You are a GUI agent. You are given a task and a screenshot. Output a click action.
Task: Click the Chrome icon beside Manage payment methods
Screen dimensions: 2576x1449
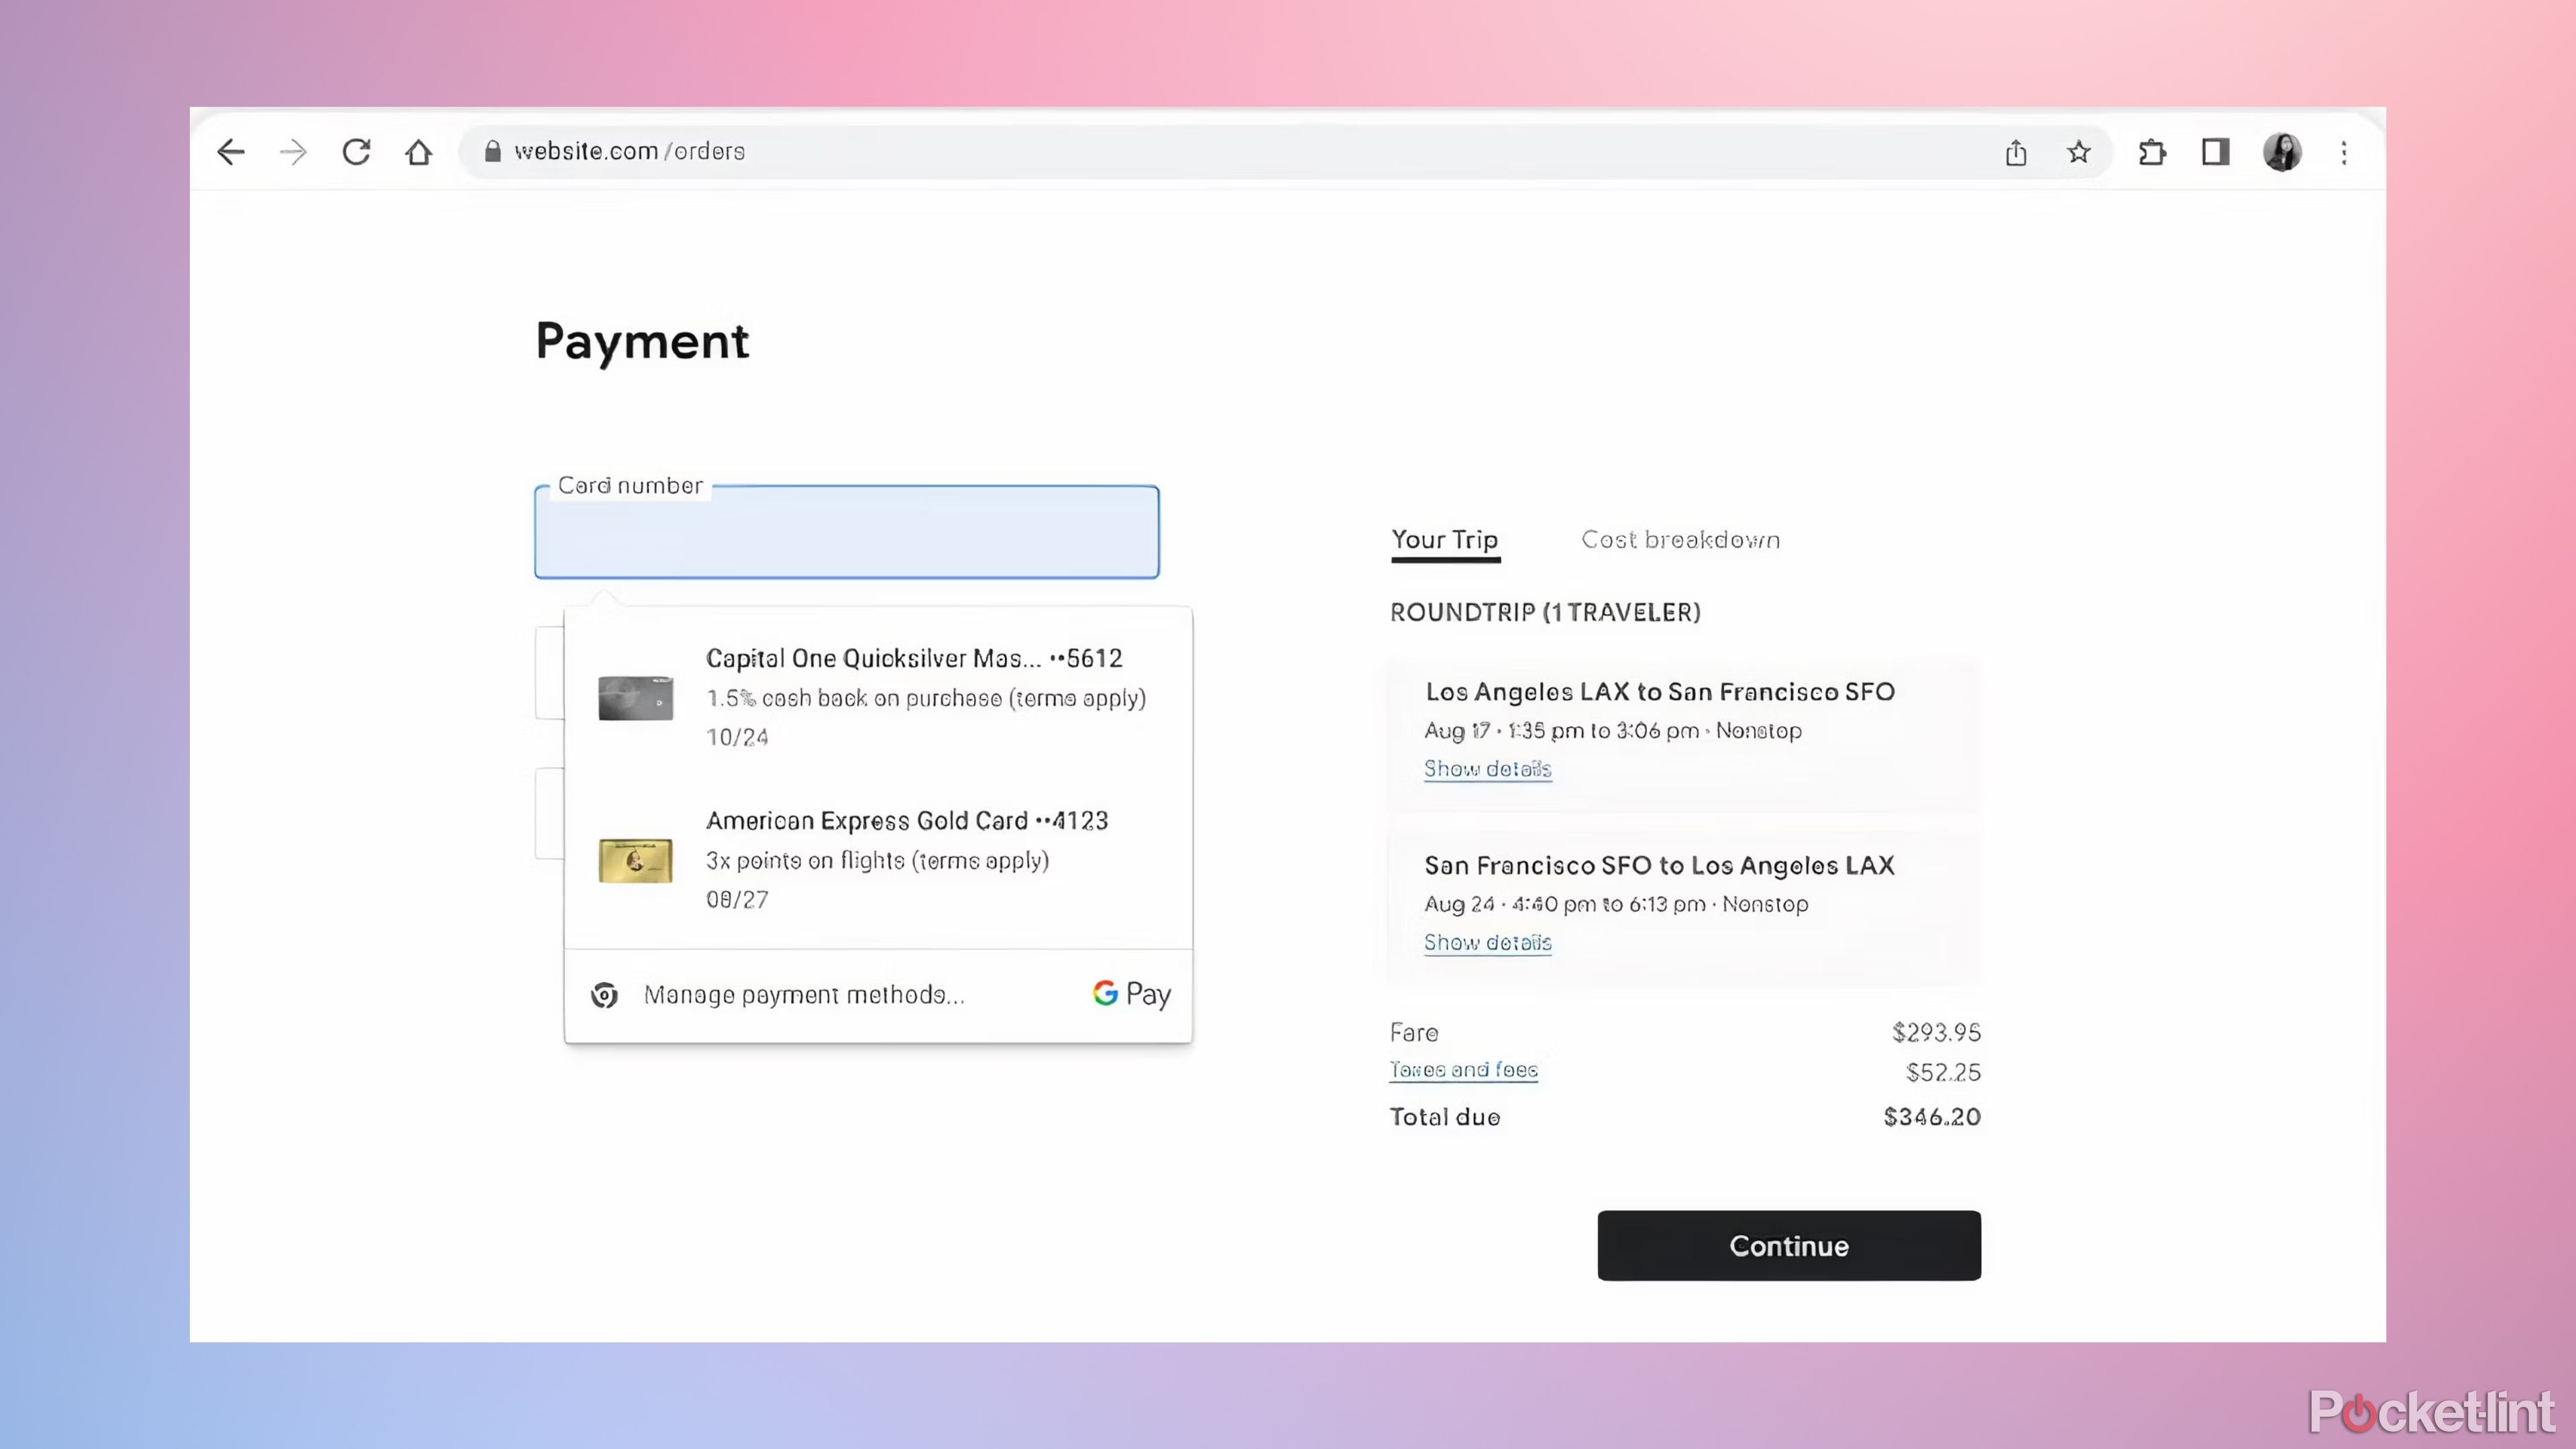click(x=604, y=995)
